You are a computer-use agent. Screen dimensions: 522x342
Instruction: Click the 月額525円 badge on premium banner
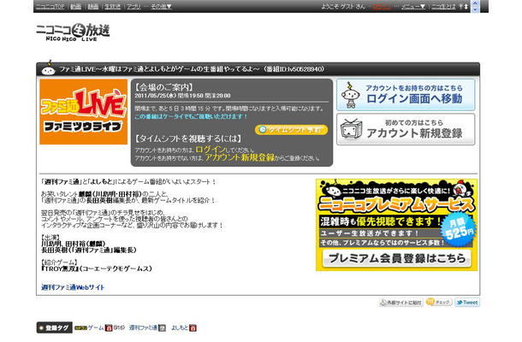point(459,229)
